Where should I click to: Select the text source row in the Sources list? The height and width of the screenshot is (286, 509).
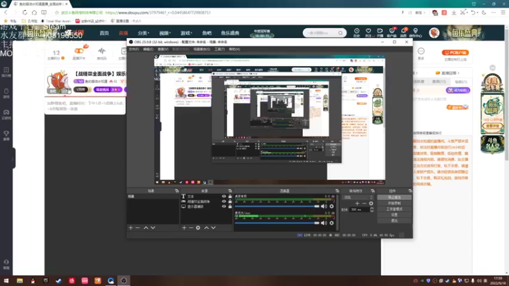point(206,196)
